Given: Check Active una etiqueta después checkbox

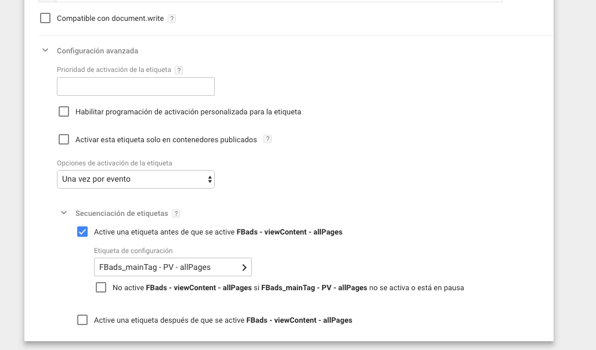Looking at the screenshot, I should (x=82, y=320).
